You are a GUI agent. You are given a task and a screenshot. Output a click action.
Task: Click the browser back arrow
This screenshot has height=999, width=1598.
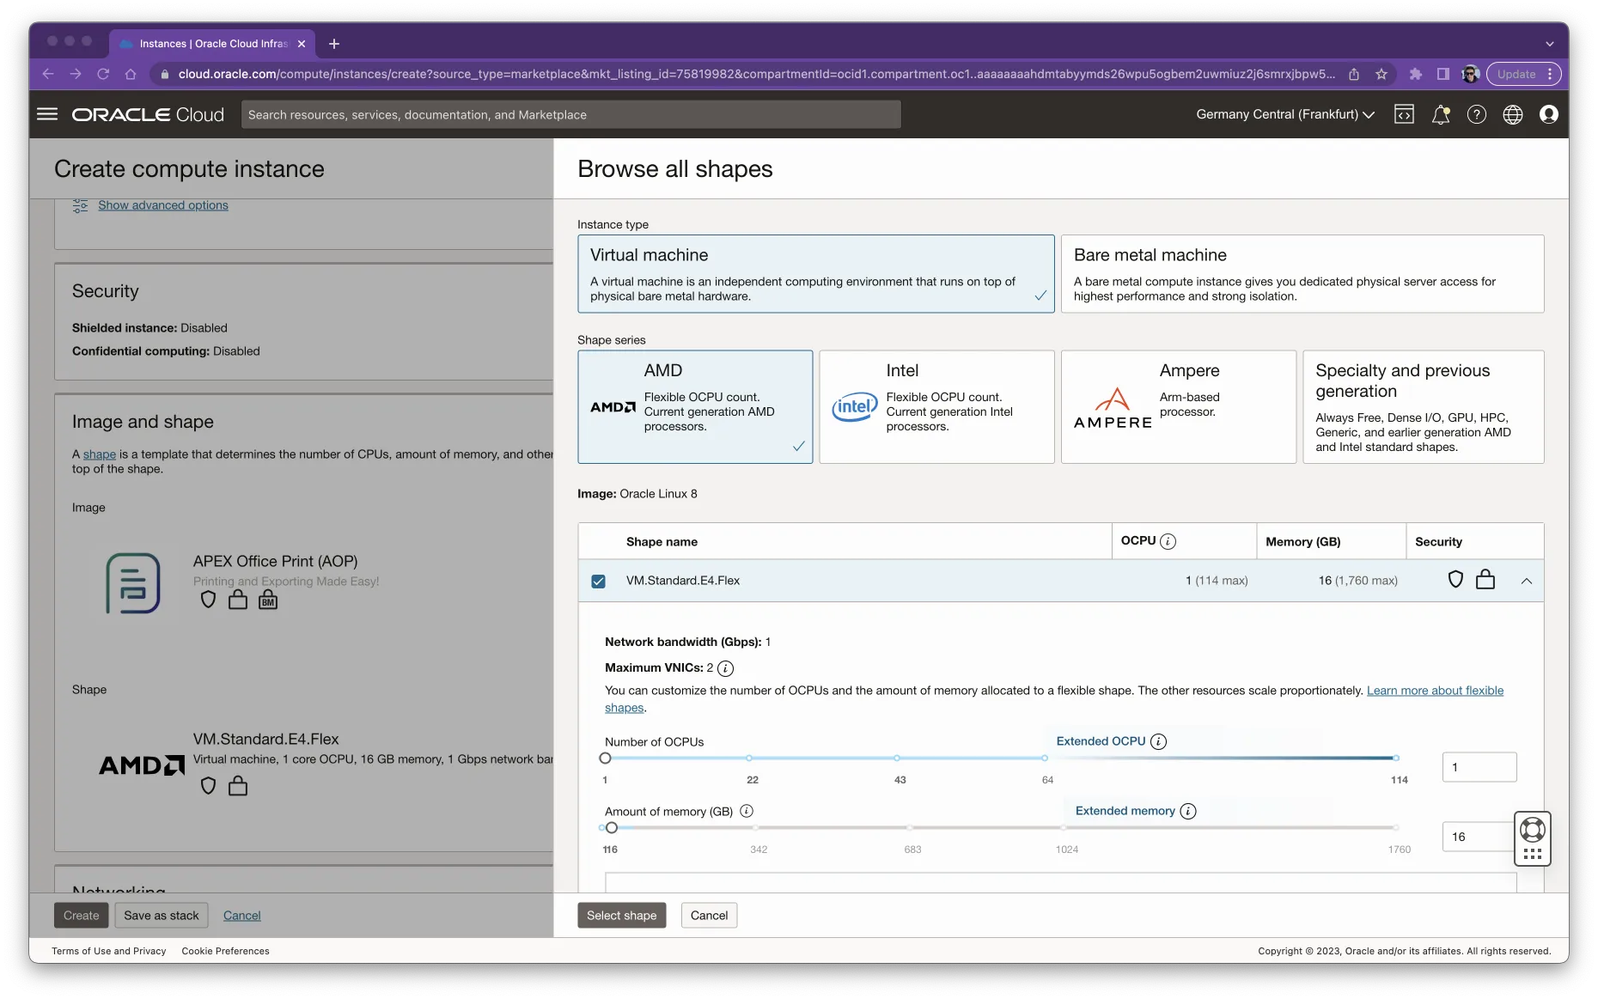click(x=48, y=74)
